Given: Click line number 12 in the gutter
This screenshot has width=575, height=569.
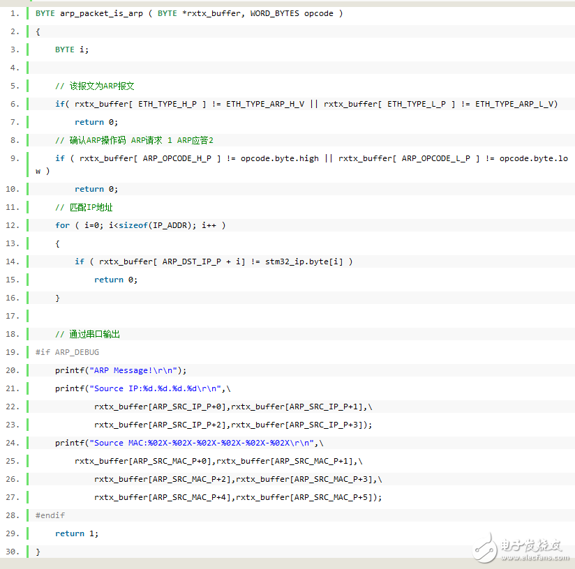Looking at the screenshot, I should point(12,225).
